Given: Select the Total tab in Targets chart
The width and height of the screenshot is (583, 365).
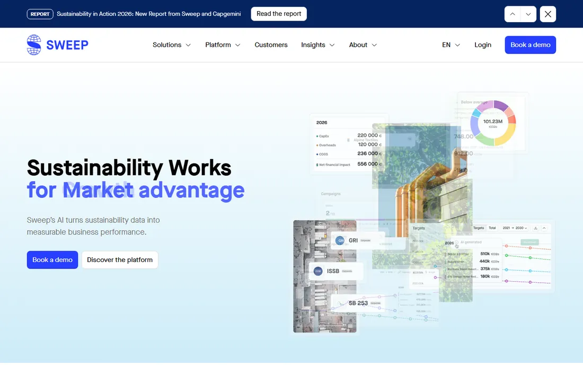Looking at the screenshot, I should pyautogui.click(x=492, y=228).
